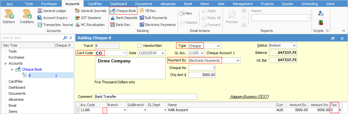Screen dimensions: 348x114
Task: Select Documents in the Nav Tree
Action: tap(17, 94)
